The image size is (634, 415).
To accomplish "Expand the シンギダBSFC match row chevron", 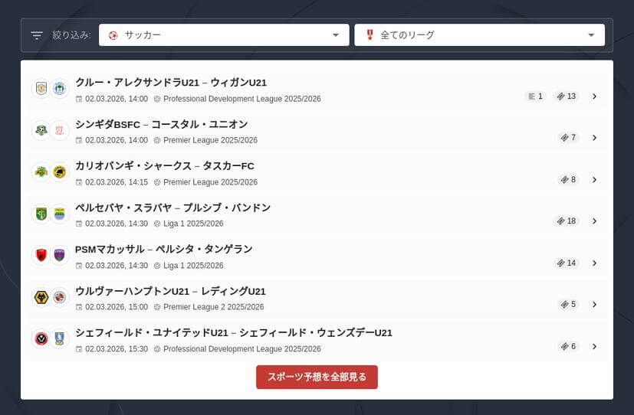I will click(594, 138).
